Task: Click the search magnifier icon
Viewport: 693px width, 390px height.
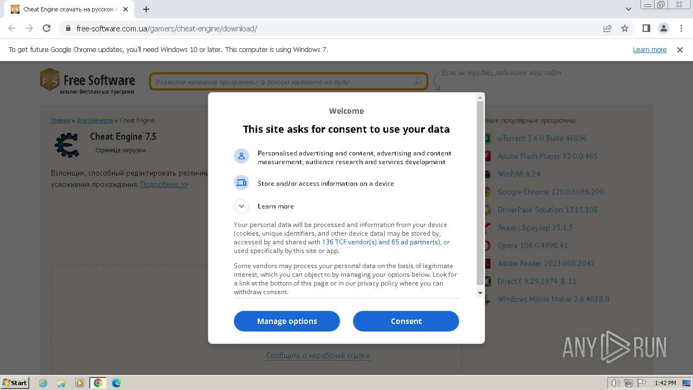Action: [418, 81]
